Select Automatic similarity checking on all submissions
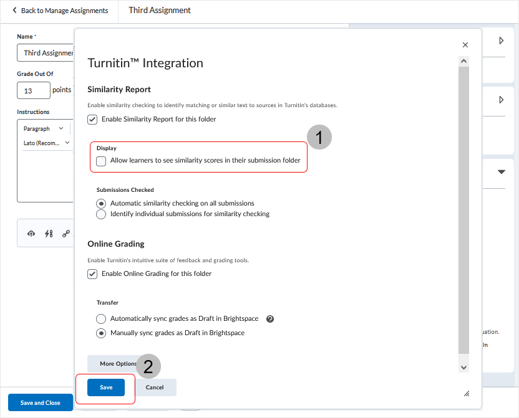The image size is (519, 418). pyautogui.click(x=101, y=204)
